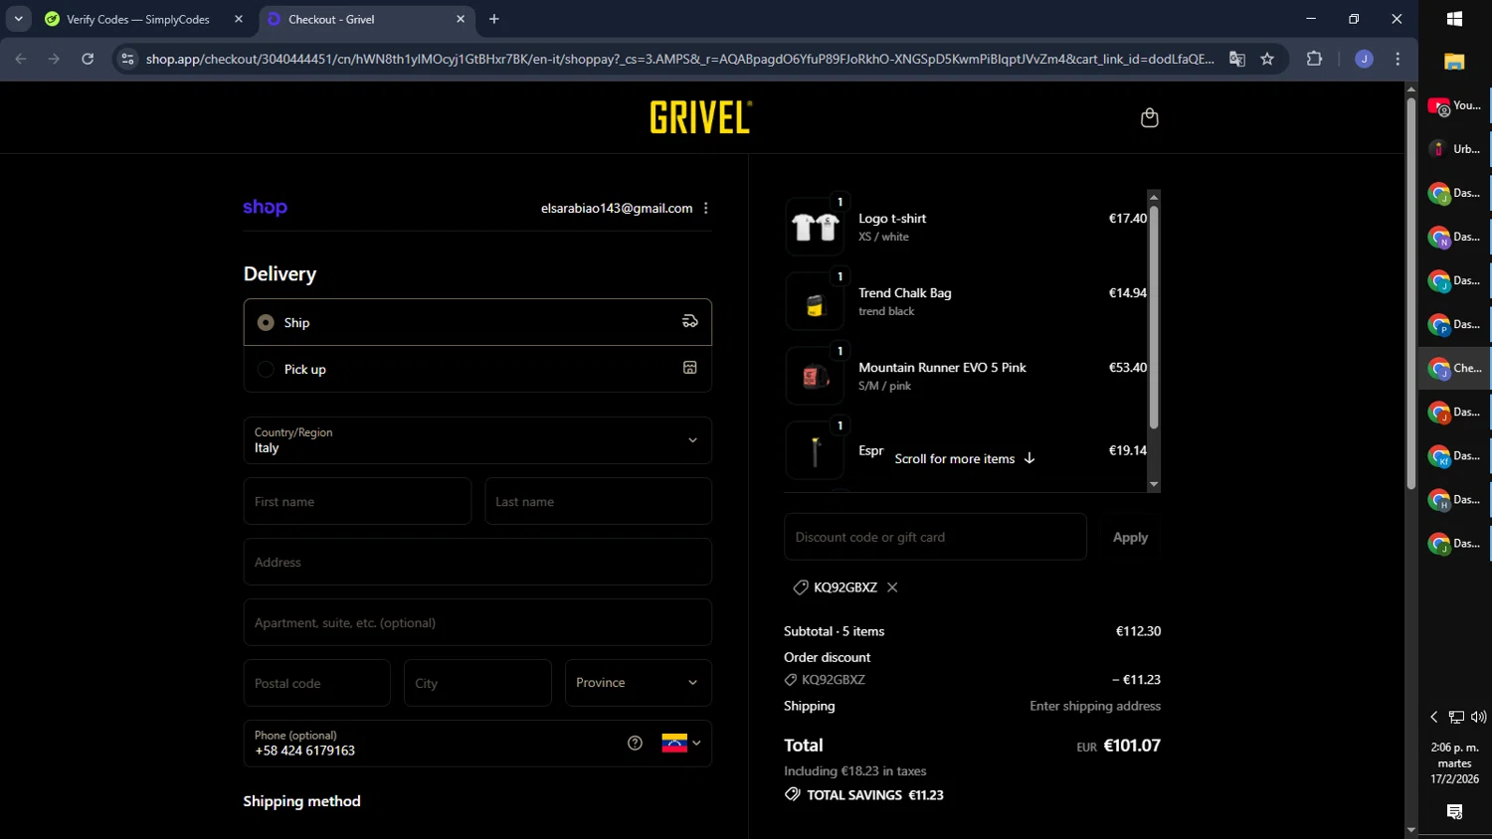Expand the Country/Region dropdown
Image resolution: width=1492 pixels, height=839 pixels.
click(477, 440)
